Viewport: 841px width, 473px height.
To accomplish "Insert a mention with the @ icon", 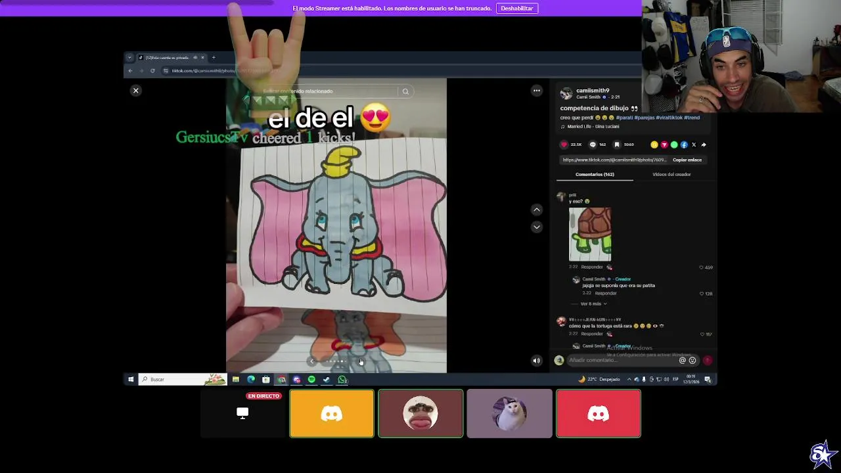I will tap(682, 360).
